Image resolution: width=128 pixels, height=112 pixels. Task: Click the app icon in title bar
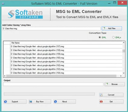[x=3, y=4]
